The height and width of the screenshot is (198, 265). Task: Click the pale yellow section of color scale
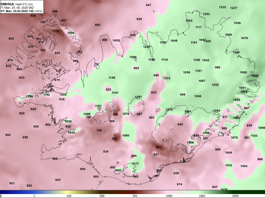[x=68, y=192]
